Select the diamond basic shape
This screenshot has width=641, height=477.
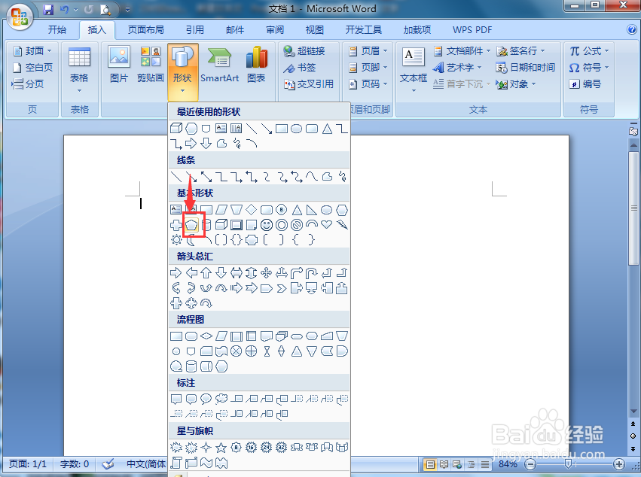pyautogui.click(x=252, y=209)
